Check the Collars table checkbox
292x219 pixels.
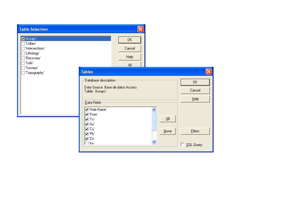pyautogui.click(x=23, y=43)
